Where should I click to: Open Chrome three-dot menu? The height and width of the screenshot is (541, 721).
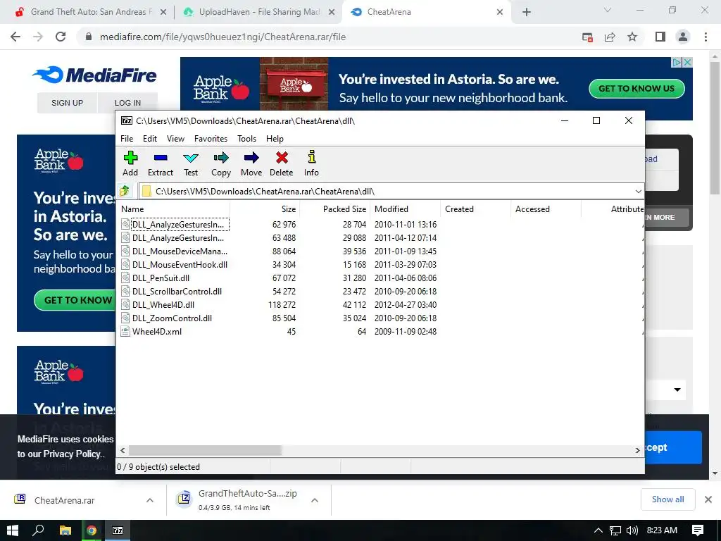tap(706, 37)
